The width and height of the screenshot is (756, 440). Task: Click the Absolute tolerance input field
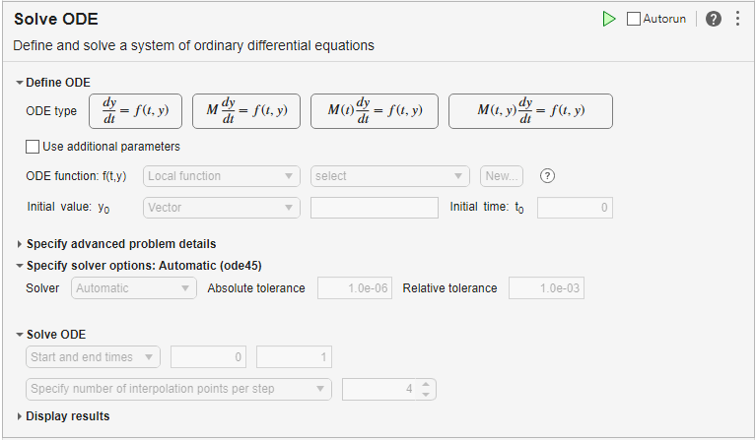355,288
